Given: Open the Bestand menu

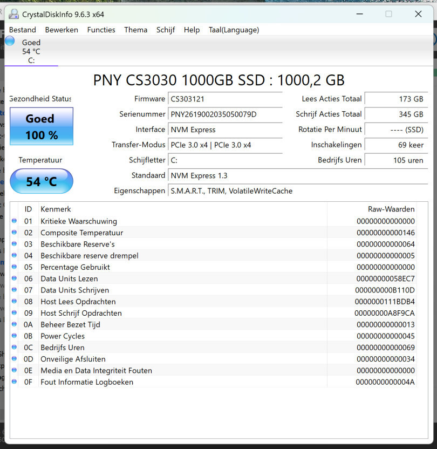Looking at the screenshot, I should (23, 30).
